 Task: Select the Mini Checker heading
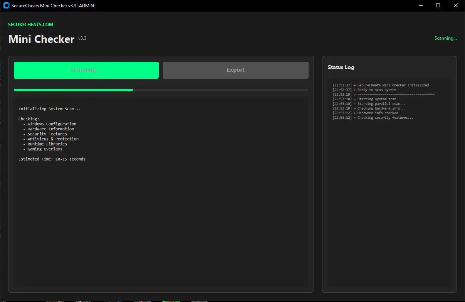pyautogui.click(x=41, y=39)
